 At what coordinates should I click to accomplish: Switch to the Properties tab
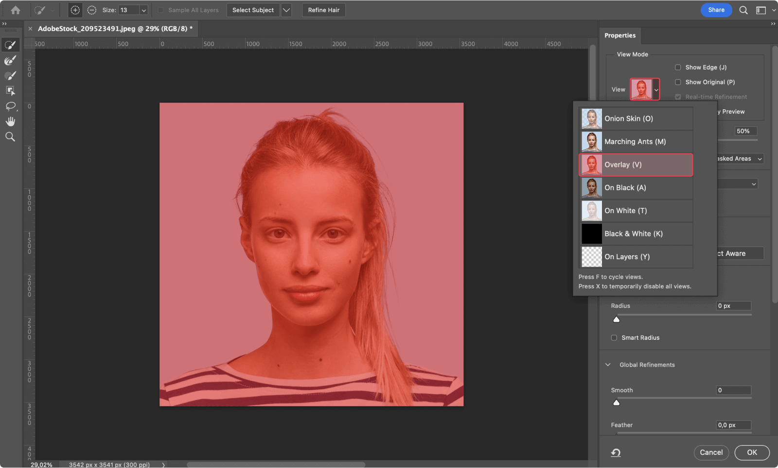pos(620,35)
